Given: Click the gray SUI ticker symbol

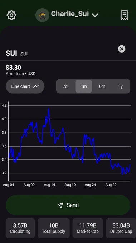Looking at the screenshot, I should coord(24,54).
